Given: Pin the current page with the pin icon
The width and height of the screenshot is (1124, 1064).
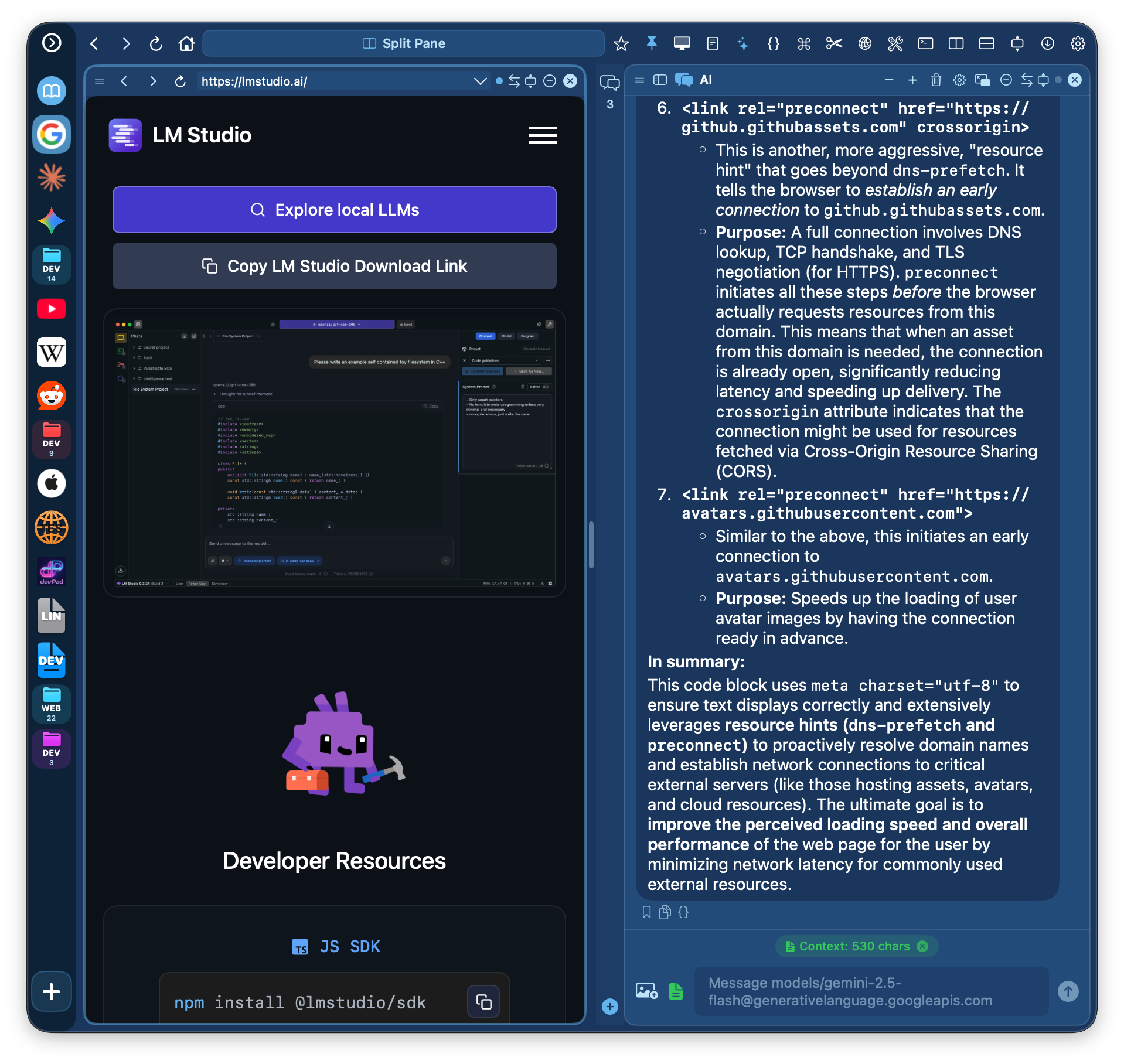Looking at the screenshot, I should point(652,43).
